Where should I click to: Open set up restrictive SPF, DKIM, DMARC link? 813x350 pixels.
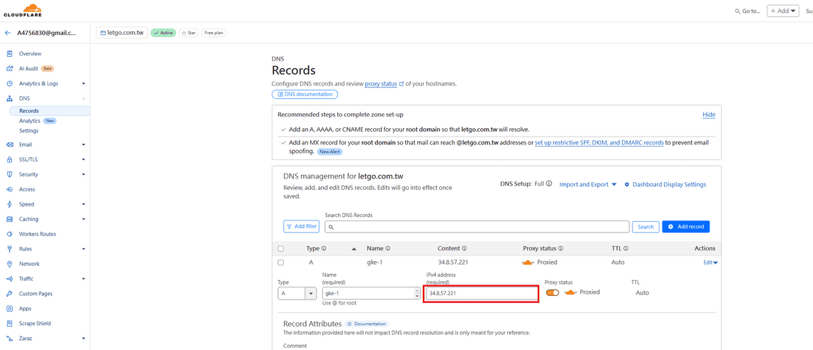pos(599,142)
